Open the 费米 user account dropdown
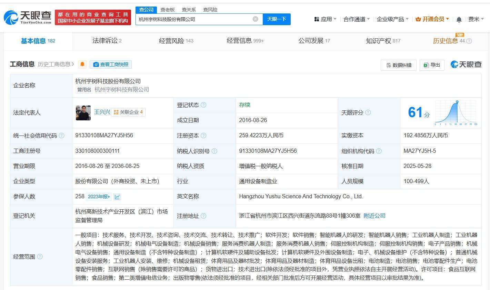Image resolution: width=490 pixels, height=290 pixels. 476,19
